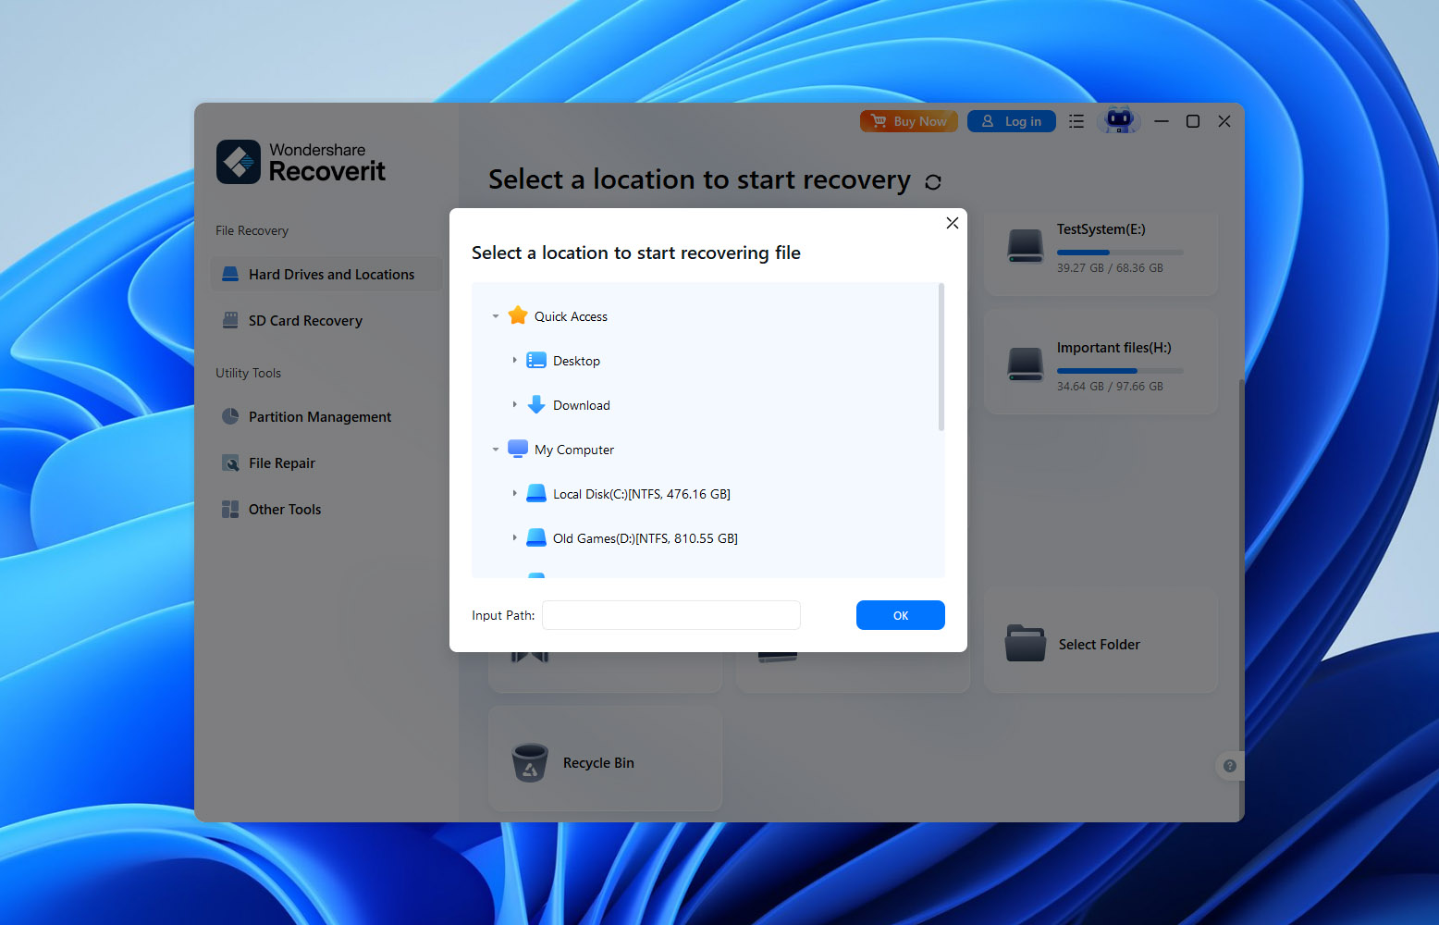Viewport: 1439px width, 925px height.
Task: Click the Utility Tools section label
Action: point(248,373)
